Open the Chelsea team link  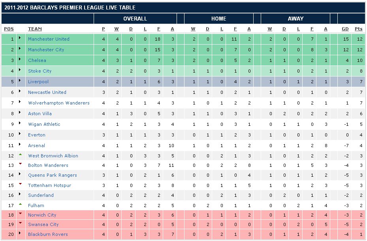pyautogui.click(x=37, y=60)
